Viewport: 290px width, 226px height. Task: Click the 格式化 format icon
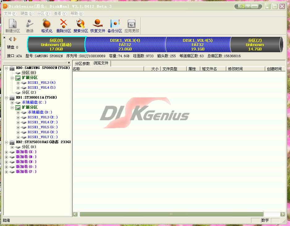(47, 24)
